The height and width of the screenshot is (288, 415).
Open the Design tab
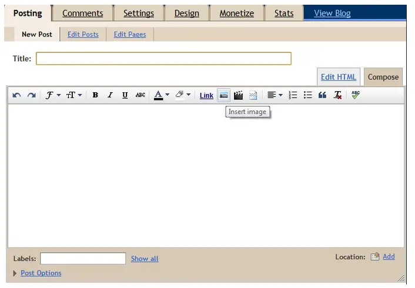click(186, 14)
